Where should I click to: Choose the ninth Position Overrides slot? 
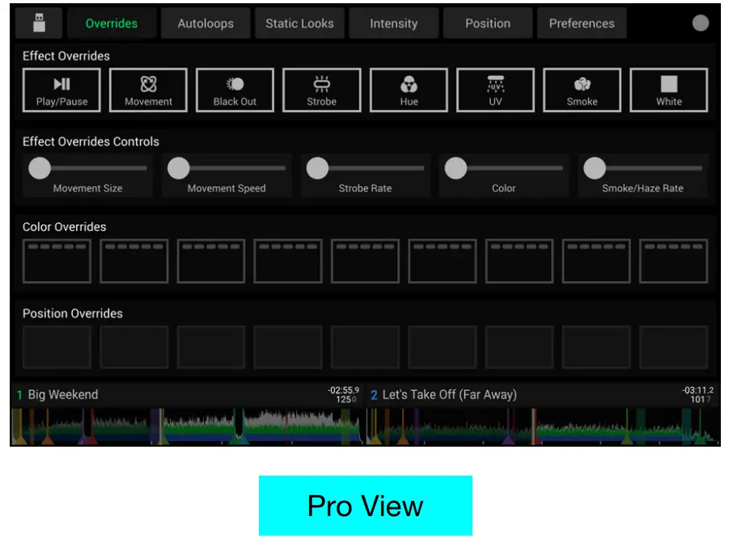673,347
